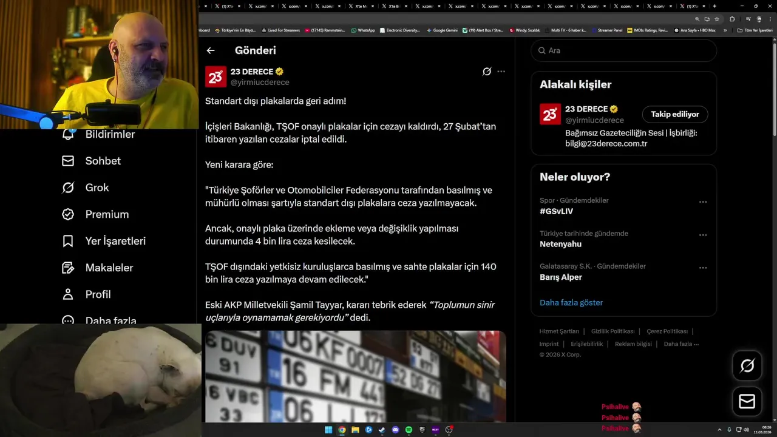The image size is (777, 437).
Task: Open Epic Games from the taskbar
Action: (x=422, y=430)
